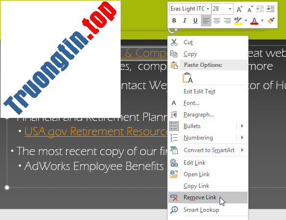Viewport: 286px width, 220px height.
Task: Open USA.gov Retirement Resource hyperlink
Action: [x=96, y=131]
